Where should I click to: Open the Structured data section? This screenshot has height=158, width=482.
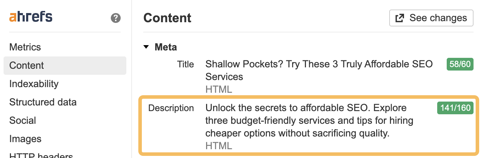click(43, 102)
